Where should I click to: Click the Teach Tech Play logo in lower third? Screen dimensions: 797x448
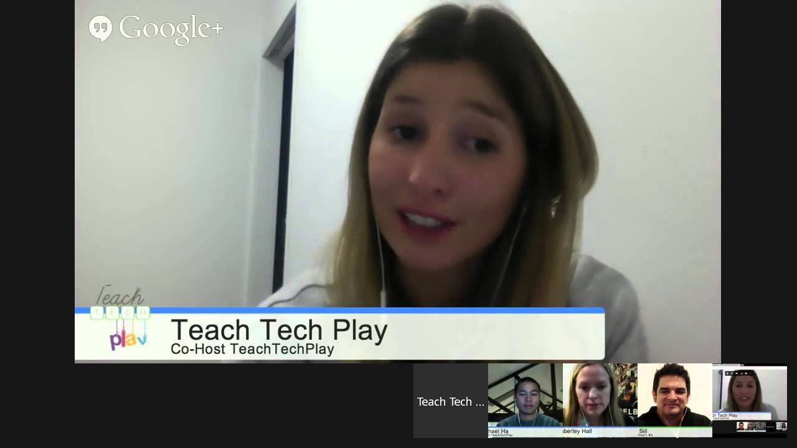[121, 319]
